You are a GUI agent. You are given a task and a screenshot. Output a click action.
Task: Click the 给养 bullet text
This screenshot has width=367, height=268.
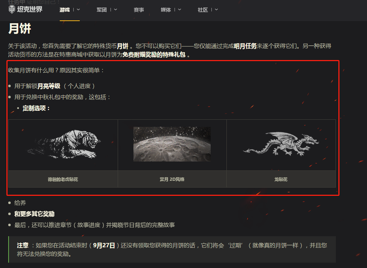(x=20, y=203)
